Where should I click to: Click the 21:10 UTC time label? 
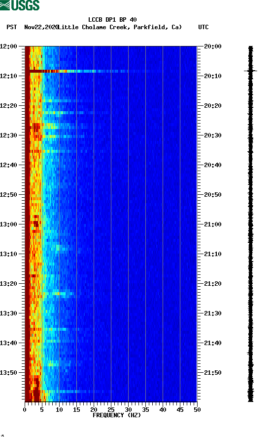pyautogui.click(x=213, y=254)
